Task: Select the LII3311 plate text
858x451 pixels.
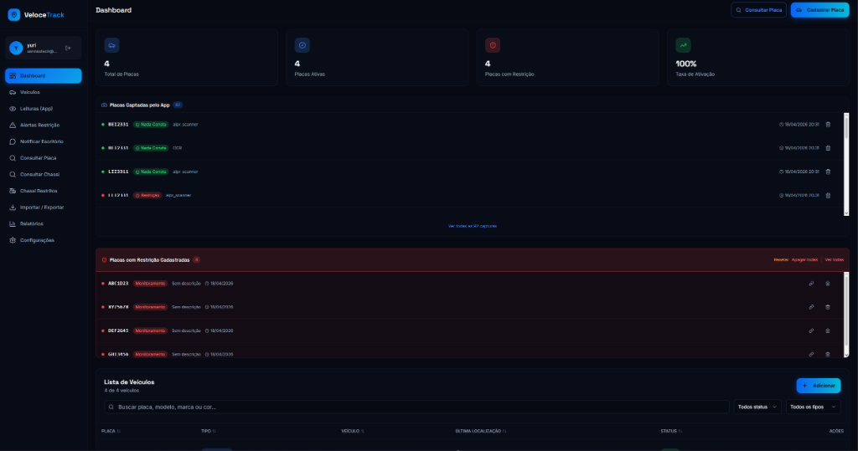Action: [118, 172]
